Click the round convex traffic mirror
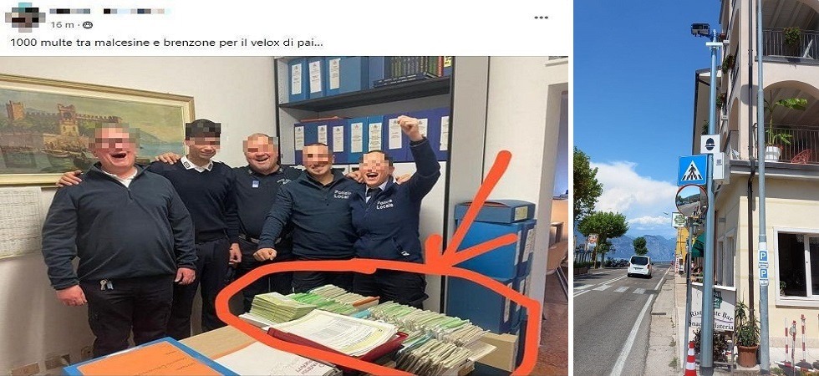Image resolution: width=819 pixels, height=376 pixels. pyautogui.click(x=690, y=201)
